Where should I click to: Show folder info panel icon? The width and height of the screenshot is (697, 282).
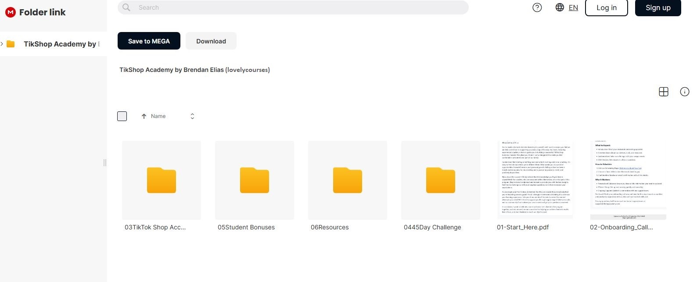click(684, 92)
